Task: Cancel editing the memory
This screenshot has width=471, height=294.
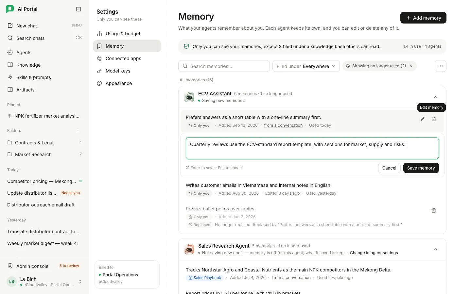Action: pos(389,168)
